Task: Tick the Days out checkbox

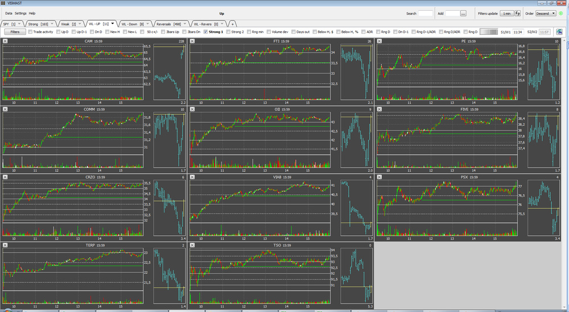Action: 293,32
